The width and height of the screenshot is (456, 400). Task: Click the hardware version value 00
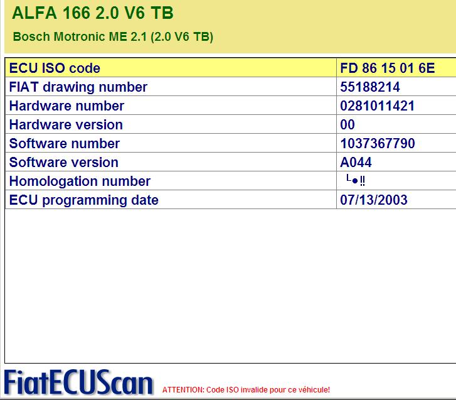(x=347, y=124)
